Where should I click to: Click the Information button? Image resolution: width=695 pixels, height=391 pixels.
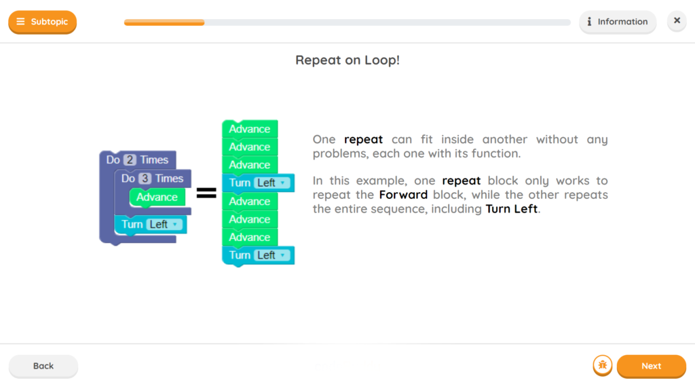[617, 22]
